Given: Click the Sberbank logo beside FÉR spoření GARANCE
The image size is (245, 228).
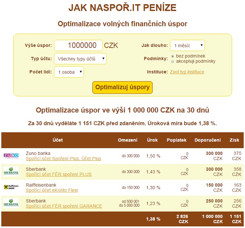Looking at the screenshot, I should (x=11, y=203).
